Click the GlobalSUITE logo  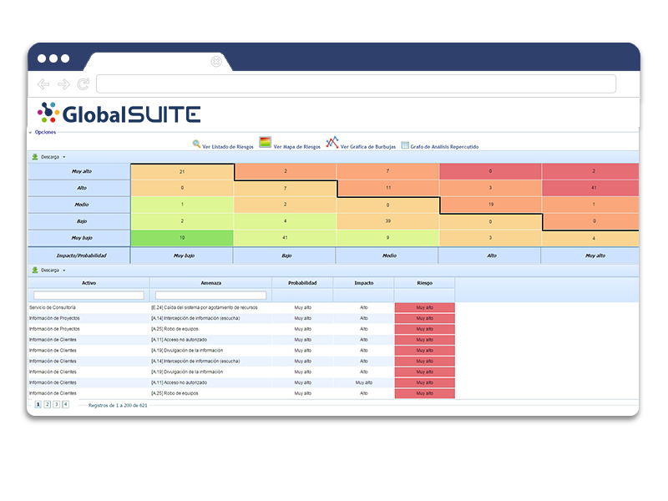point(117,112)
